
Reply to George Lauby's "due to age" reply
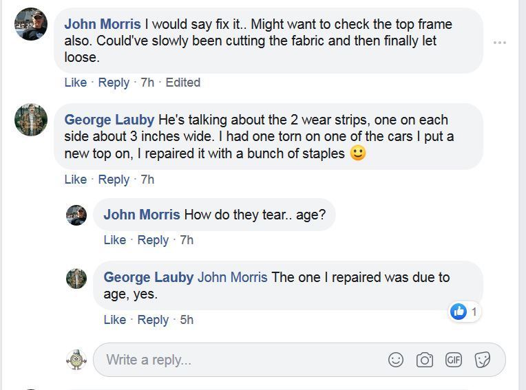(x=153, y=320)
